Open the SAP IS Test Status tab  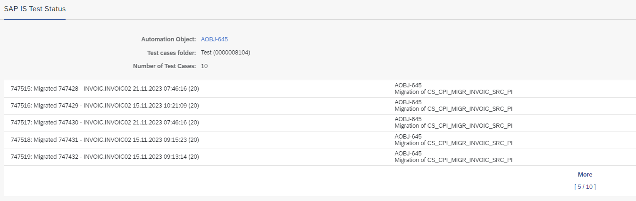[x=35, y=9]
